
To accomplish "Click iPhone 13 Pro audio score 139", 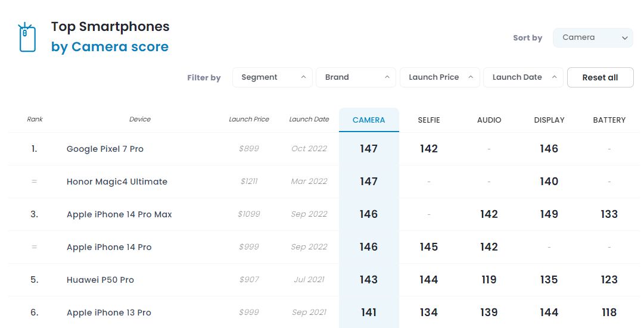I will click(489, 313).
